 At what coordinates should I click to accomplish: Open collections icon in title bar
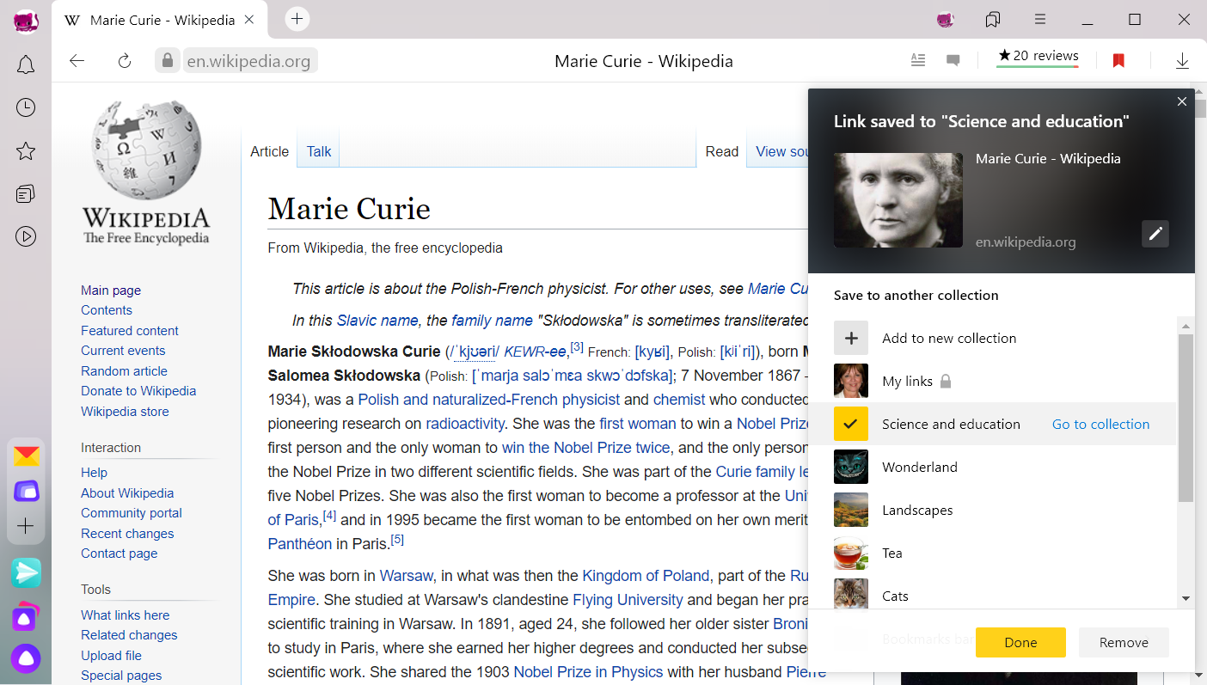(993, 19)
